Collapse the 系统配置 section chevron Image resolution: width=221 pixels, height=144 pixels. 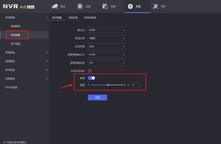(x=47, y=17)
